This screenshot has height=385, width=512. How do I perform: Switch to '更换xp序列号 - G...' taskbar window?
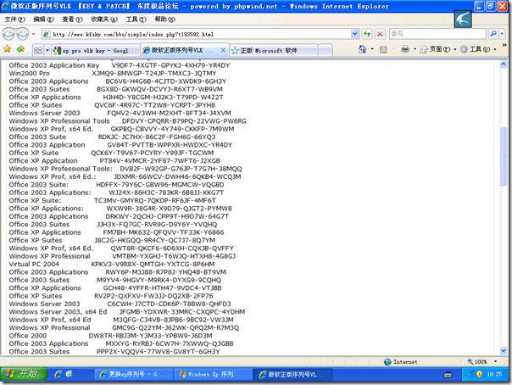[134, 374]
